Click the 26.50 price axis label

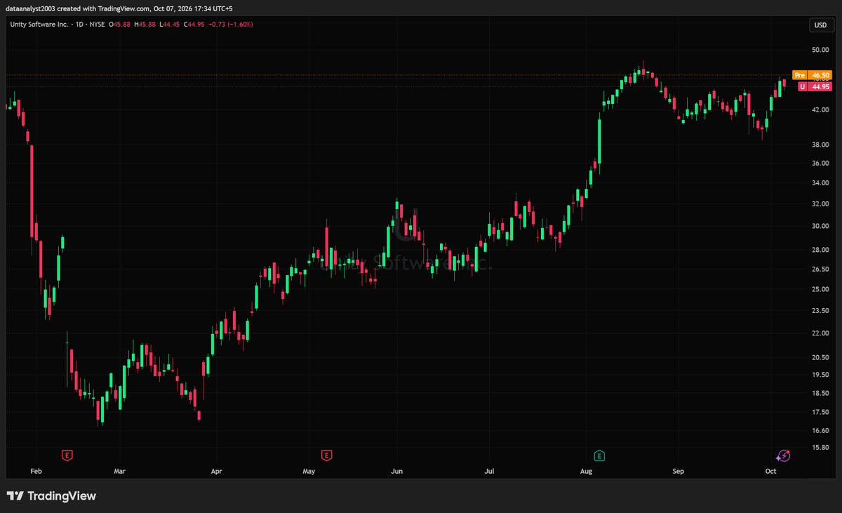pos(820,269)
